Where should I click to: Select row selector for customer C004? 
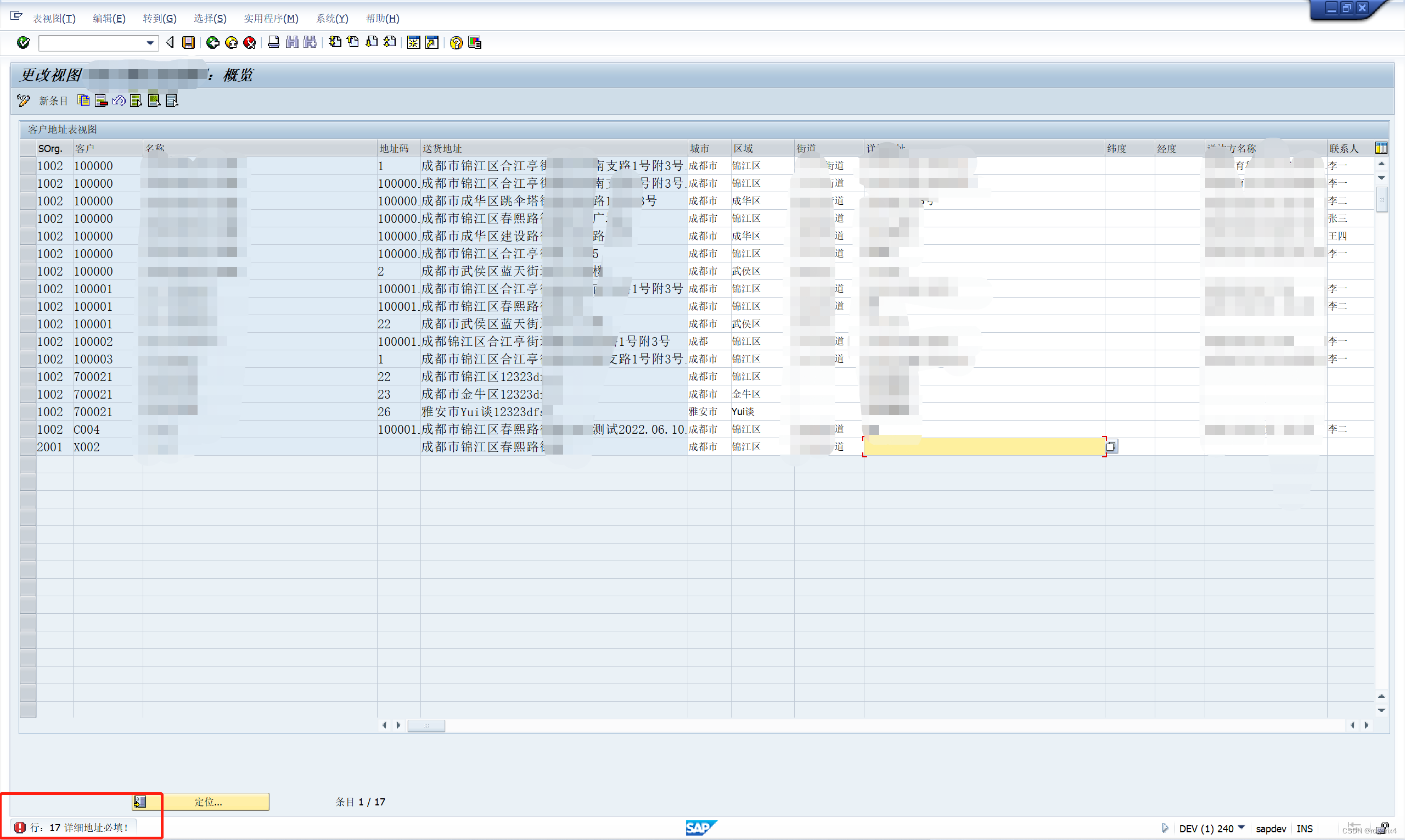28,430
